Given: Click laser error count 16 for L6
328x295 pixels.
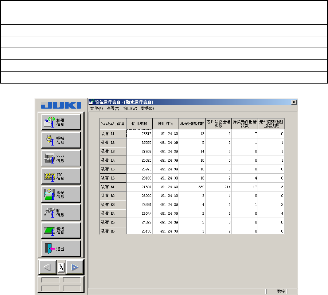Looking at the screenshot, I should [x=192, y=178].
